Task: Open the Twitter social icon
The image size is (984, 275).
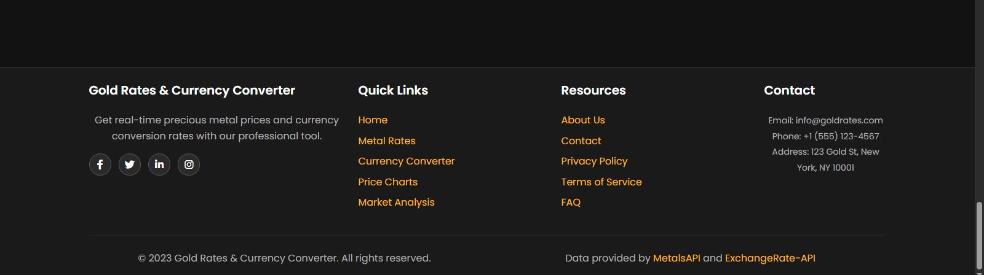Action: [130, 165]
